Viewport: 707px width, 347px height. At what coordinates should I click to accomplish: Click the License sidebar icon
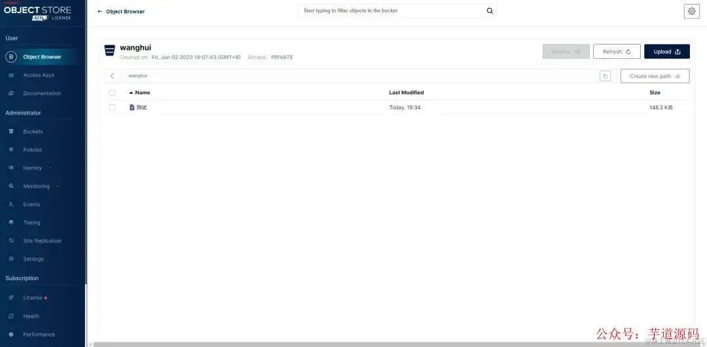[x=11, y=298]
